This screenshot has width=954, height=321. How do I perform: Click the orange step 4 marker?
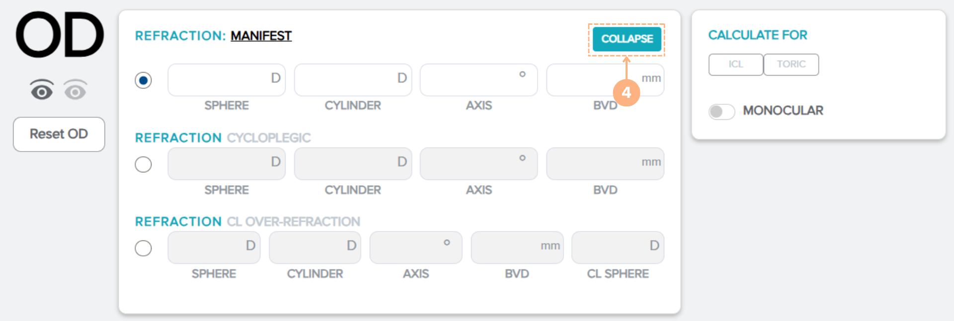(x=626, y=92)
